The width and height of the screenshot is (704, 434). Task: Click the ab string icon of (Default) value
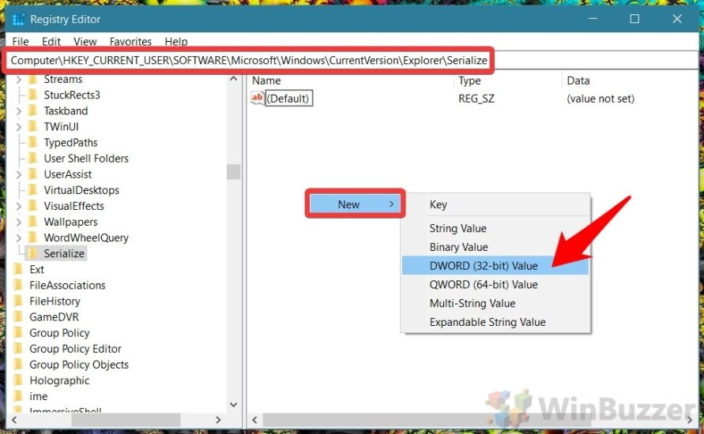258,98
